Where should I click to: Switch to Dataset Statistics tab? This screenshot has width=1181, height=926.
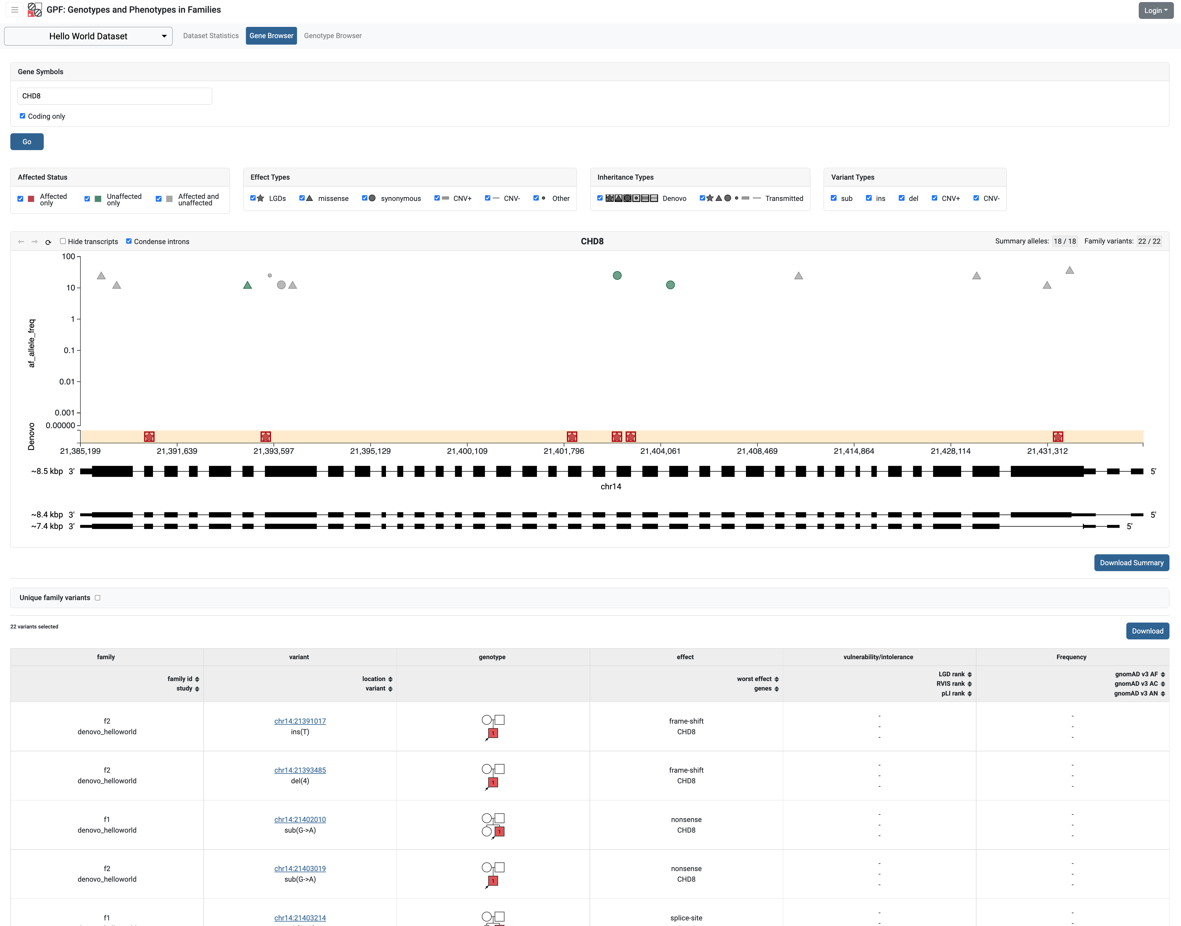coord(211,36)
